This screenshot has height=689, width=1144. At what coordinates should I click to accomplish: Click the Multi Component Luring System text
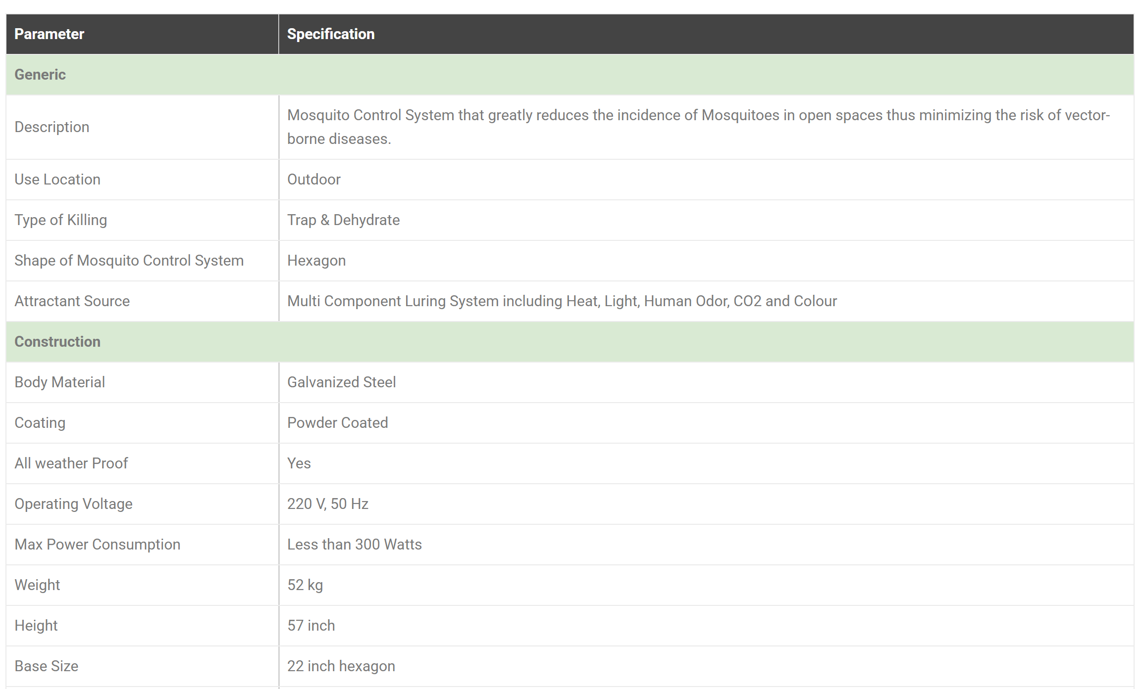pos(562,301)
